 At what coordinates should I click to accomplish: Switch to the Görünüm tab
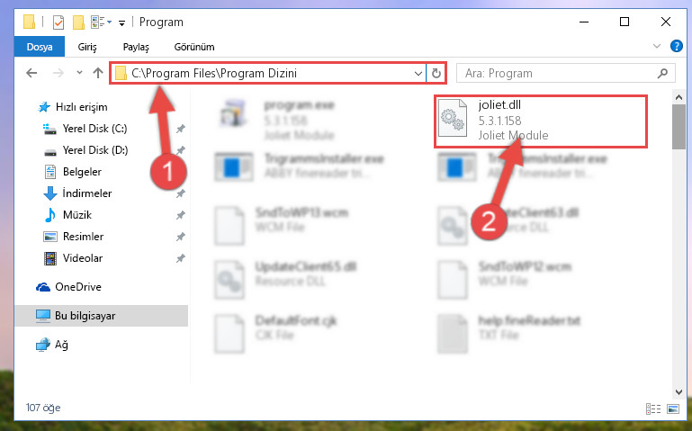point(194,47)
